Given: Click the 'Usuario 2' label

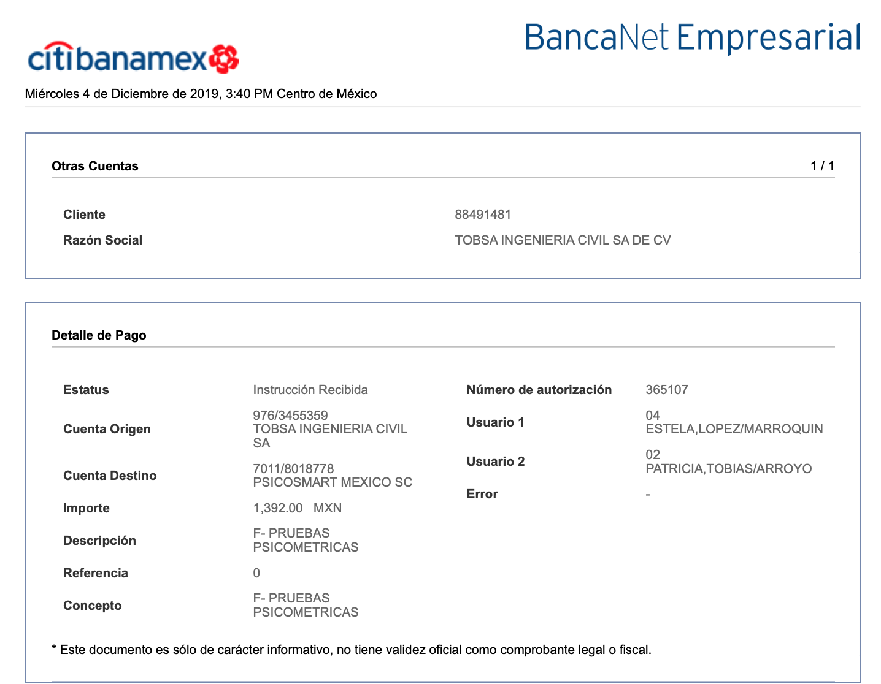Looking at the screenshot, I should pos(496,462).
